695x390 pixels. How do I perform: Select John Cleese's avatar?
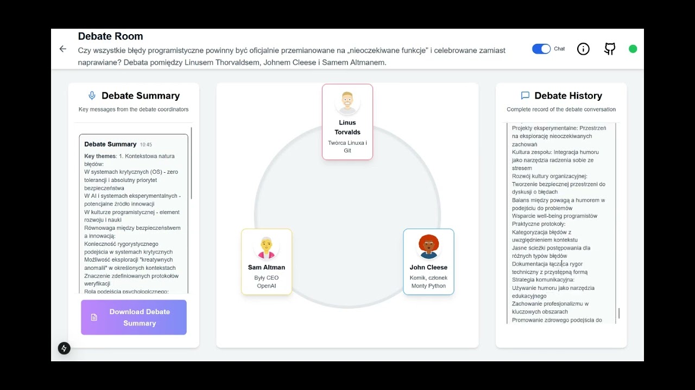click(x=429, y=248)
